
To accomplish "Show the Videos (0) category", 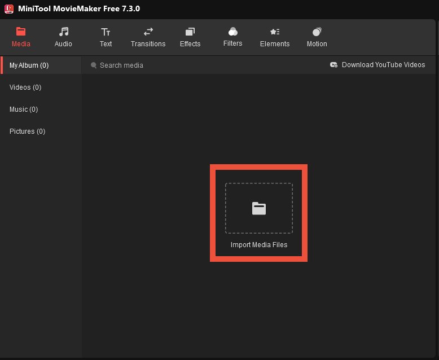I will 25,87.
